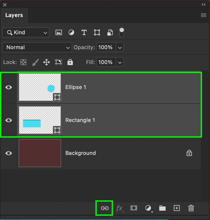The height and width of the screenshot is (220, 210).
Task: Open the Layers panel menu
Action: (x=204, y=15)
